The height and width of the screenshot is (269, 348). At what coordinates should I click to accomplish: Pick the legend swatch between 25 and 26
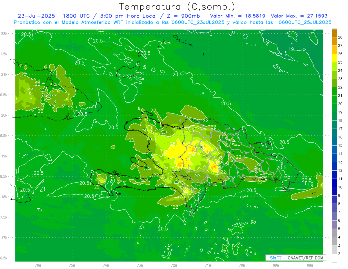(x=334, y=58)
